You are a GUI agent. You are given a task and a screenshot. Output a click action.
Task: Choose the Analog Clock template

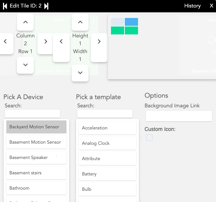(107, 143)
